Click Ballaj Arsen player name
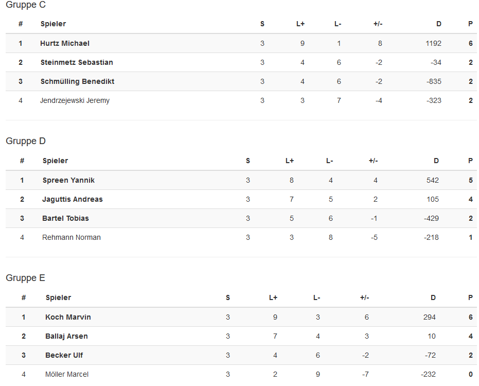Viewport: 479px width, 386px height. pyautogui.click(x=66, y=337)
